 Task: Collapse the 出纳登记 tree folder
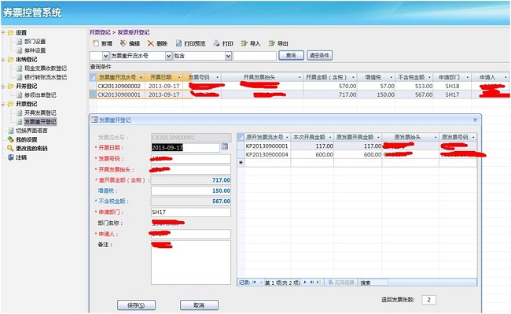pyautogui.click(x=2, y=59)
